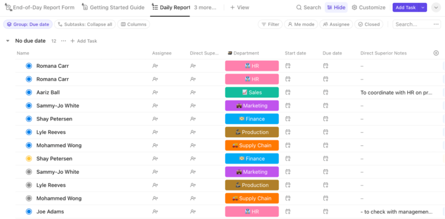This screenshot has width=445, height=219.
Task: Set start date for Aariz Ball
Action: (x=288, y=92)
